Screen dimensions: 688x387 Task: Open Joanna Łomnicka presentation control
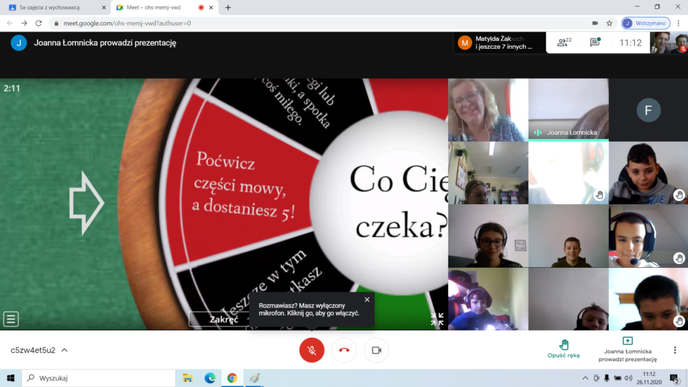[627, 350]
